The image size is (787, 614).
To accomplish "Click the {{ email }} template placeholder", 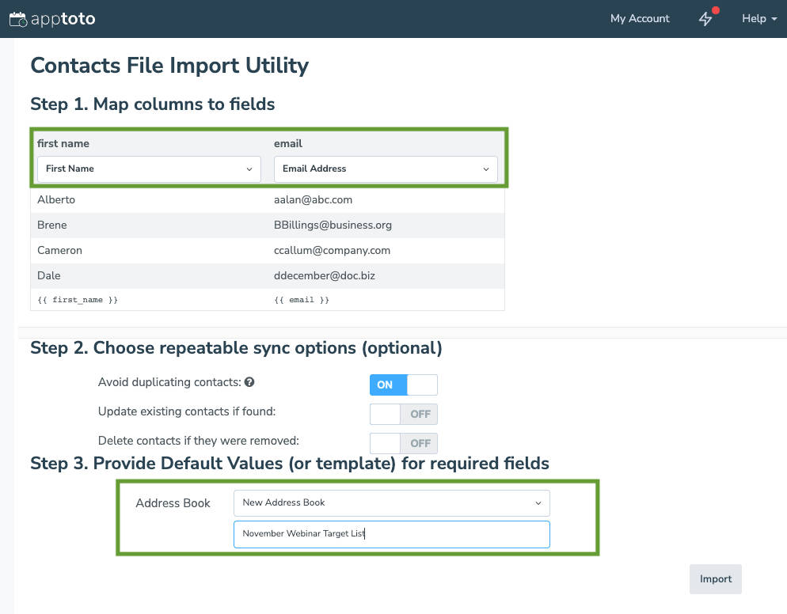I will (301, 301).
